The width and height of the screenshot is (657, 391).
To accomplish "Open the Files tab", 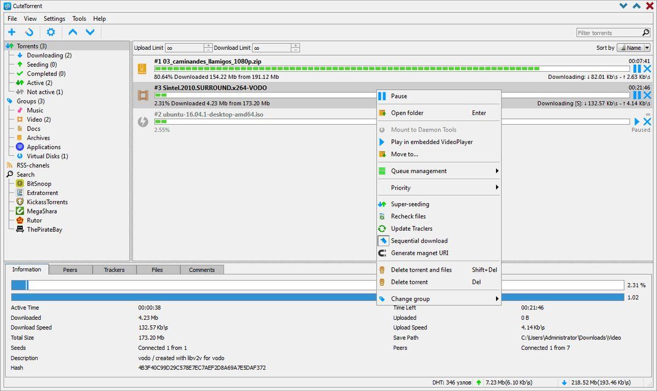I will pos(158,270).
